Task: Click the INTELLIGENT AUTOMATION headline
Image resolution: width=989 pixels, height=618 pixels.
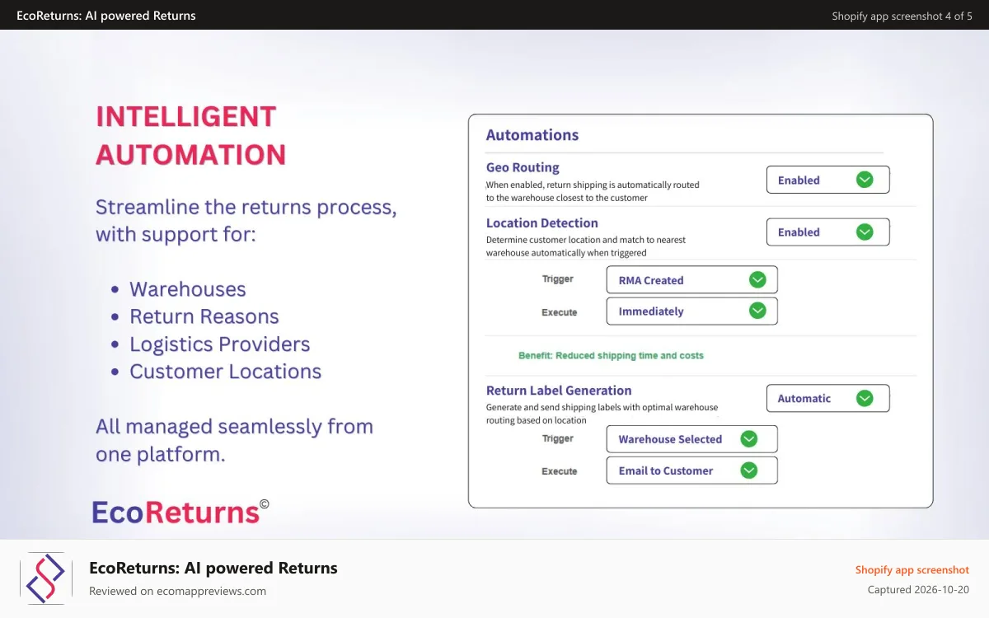Action: (191, 135)
